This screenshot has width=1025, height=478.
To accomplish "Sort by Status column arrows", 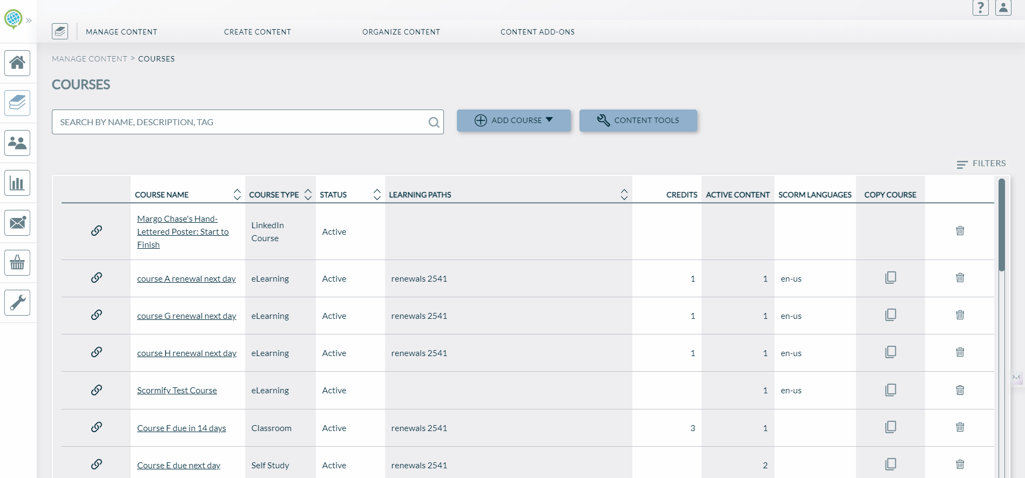I will tap(377, 195).
